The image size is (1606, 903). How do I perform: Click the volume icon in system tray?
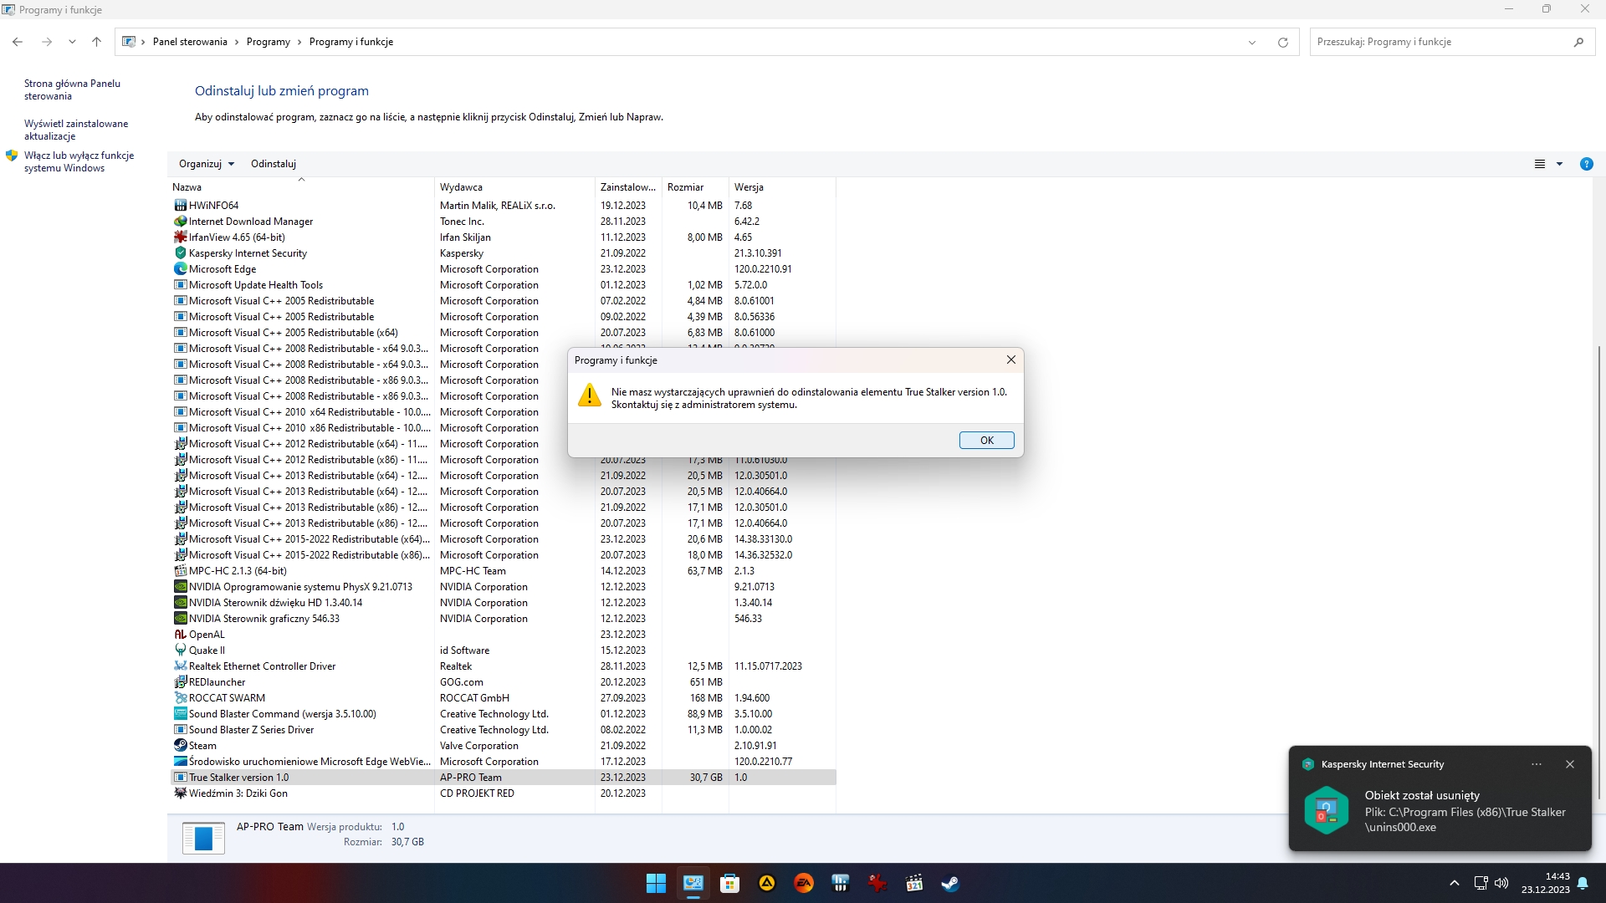(x=1501, y=883)
